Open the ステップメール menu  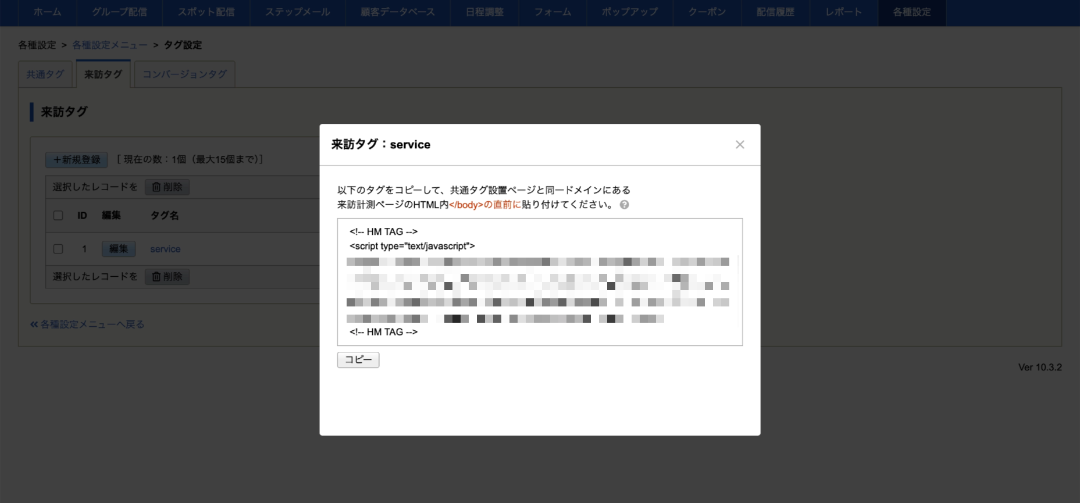(x=298, y=12)
